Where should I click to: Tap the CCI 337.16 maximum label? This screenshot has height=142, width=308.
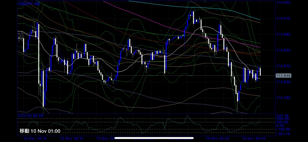(283, 116)
